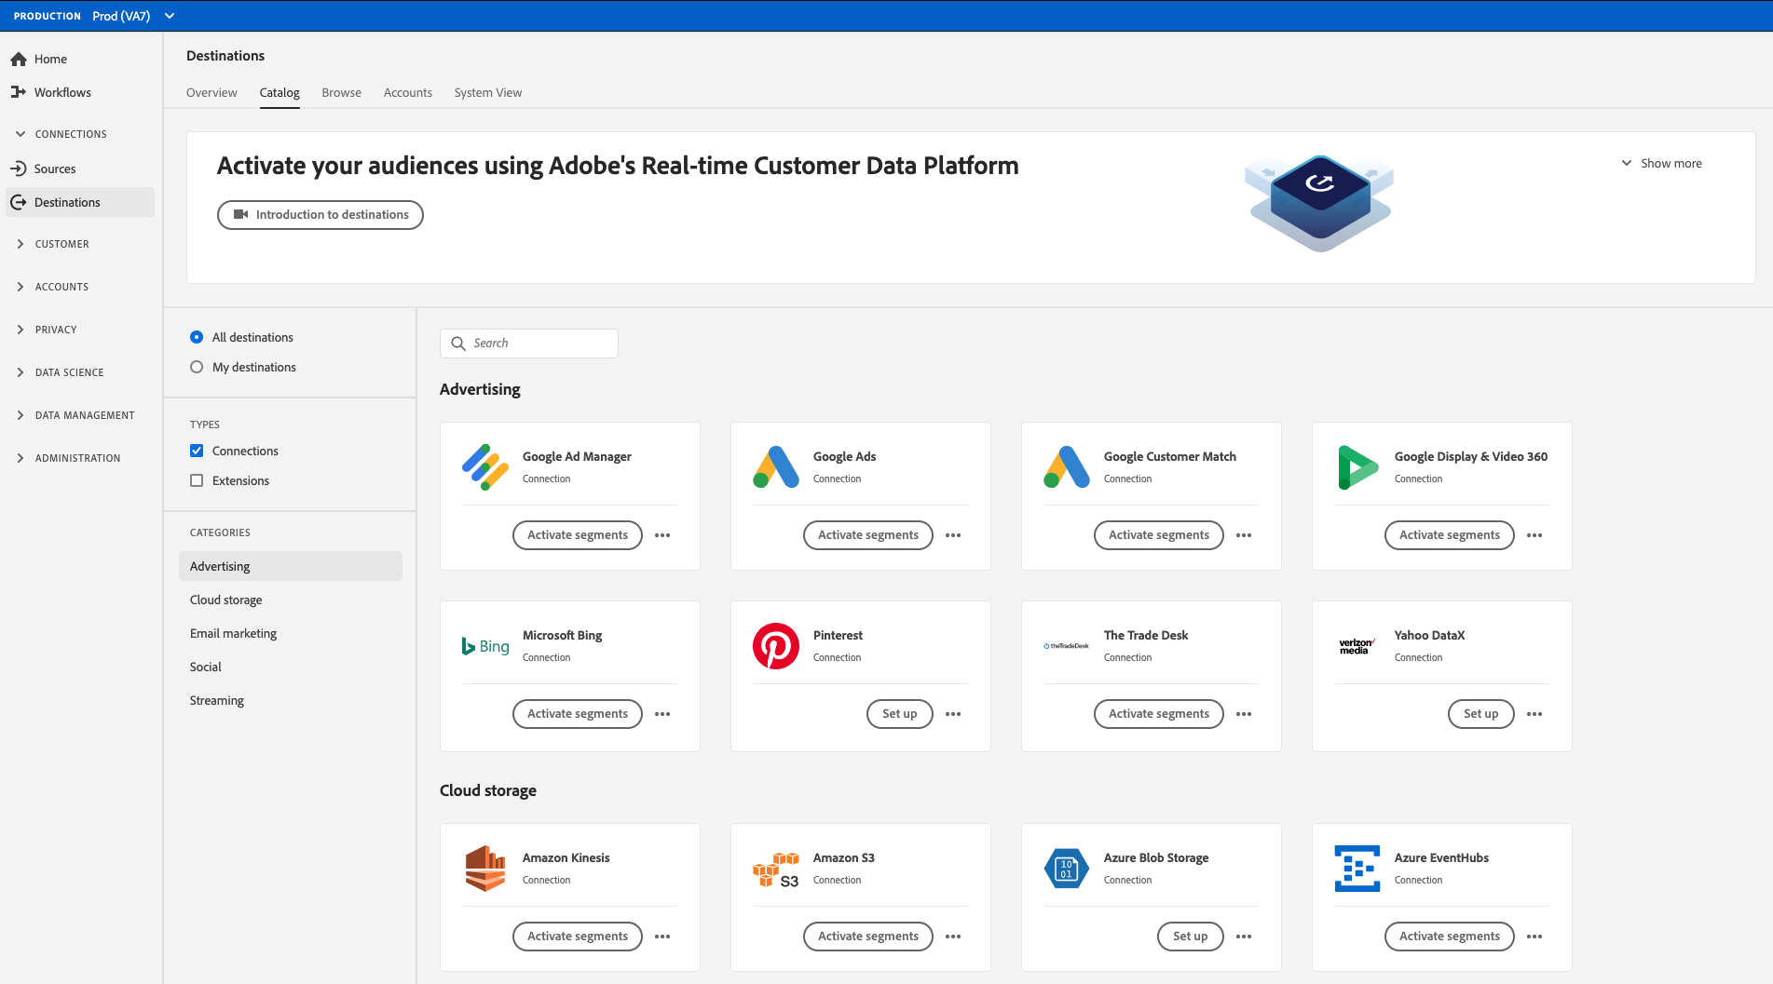Open more options for Azure Blob Storage
1773x984 pixels.
pyautogui.click(x=1244, y=937)
